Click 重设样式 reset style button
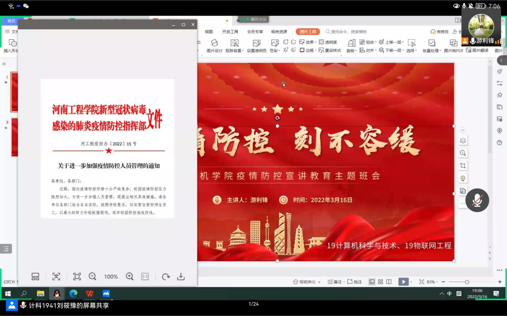This screenshot has width=507, height=316. (330, 50)
